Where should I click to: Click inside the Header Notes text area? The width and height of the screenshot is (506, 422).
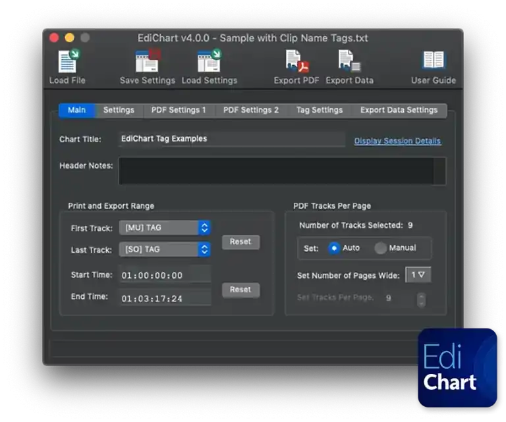[x=283, y=171]
